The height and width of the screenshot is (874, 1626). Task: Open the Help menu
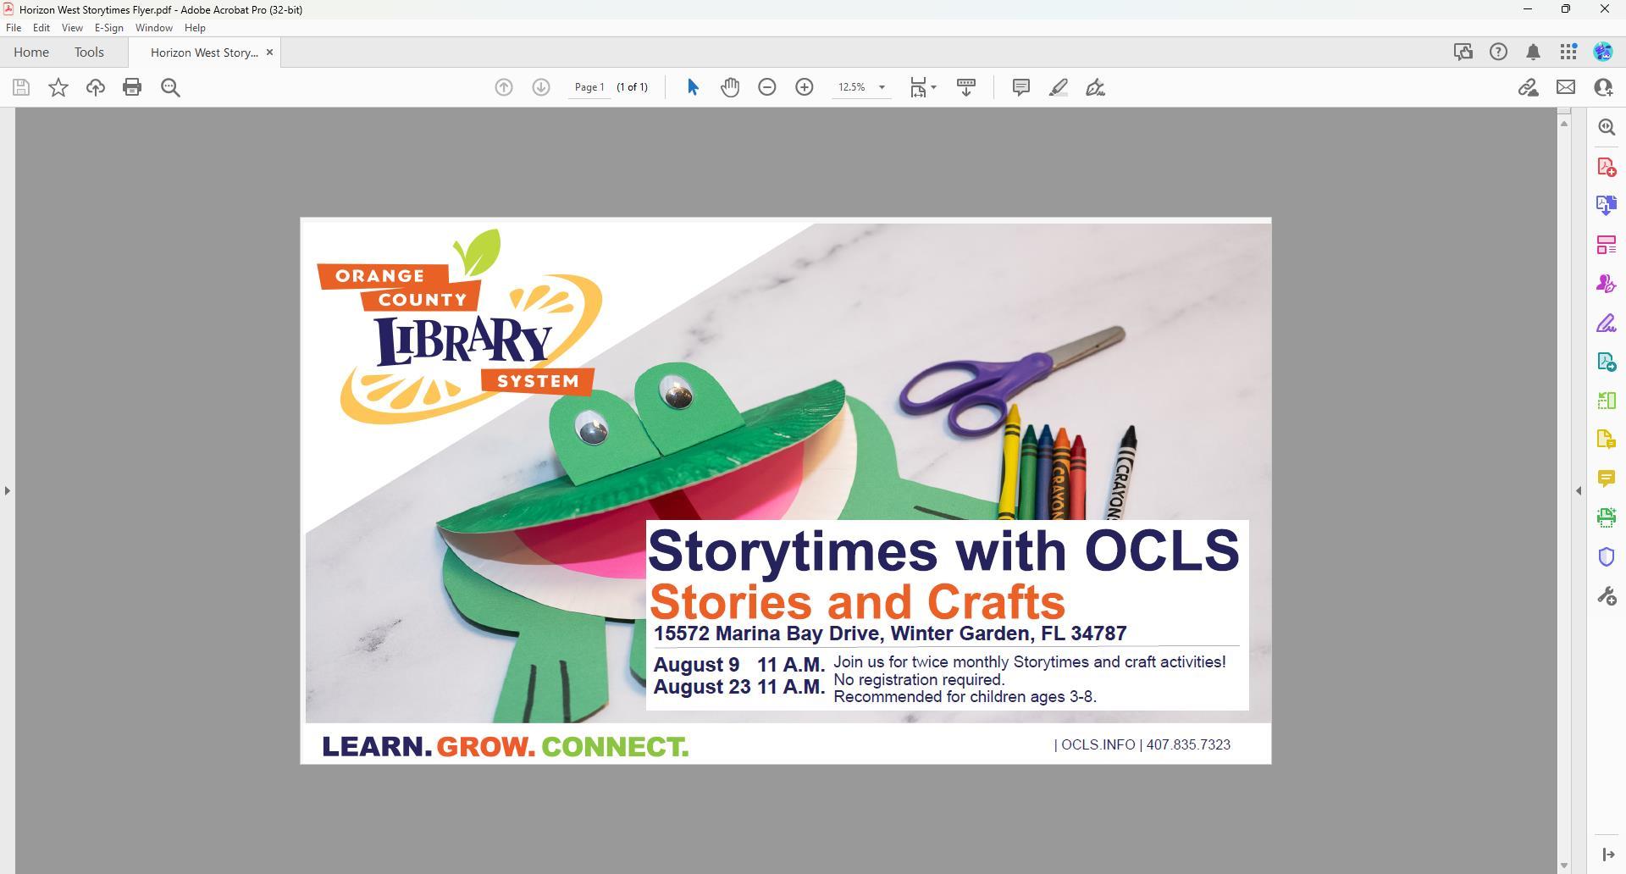pyautogui.click(x=195, y=28)
